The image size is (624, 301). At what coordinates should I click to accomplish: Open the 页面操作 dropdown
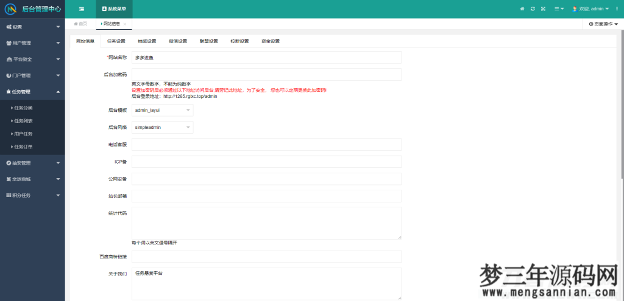(603, 24)
